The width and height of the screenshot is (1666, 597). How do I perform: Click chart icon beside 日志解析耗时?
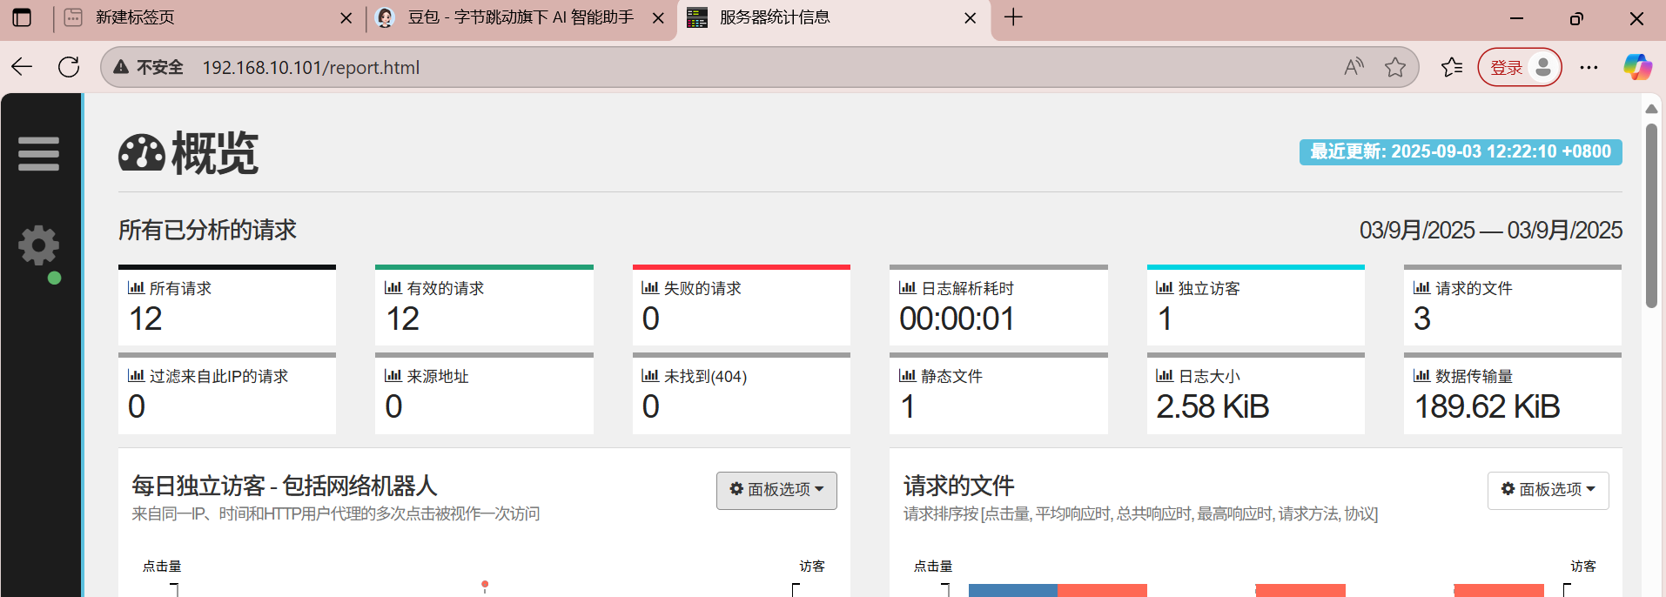point(908,288)
